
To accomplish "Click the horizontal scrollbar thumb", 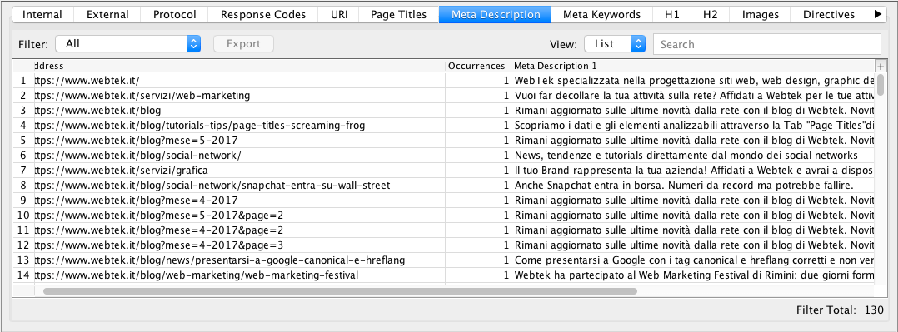I will (340, 290).
